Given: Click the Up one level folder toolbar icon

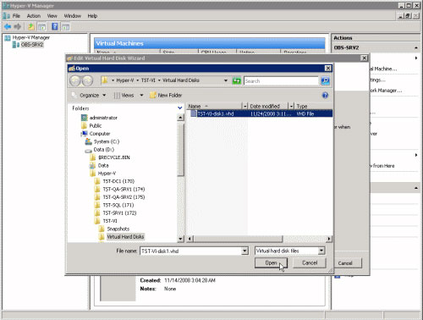Looking at the screenshot, I should (x=31, y=27).
